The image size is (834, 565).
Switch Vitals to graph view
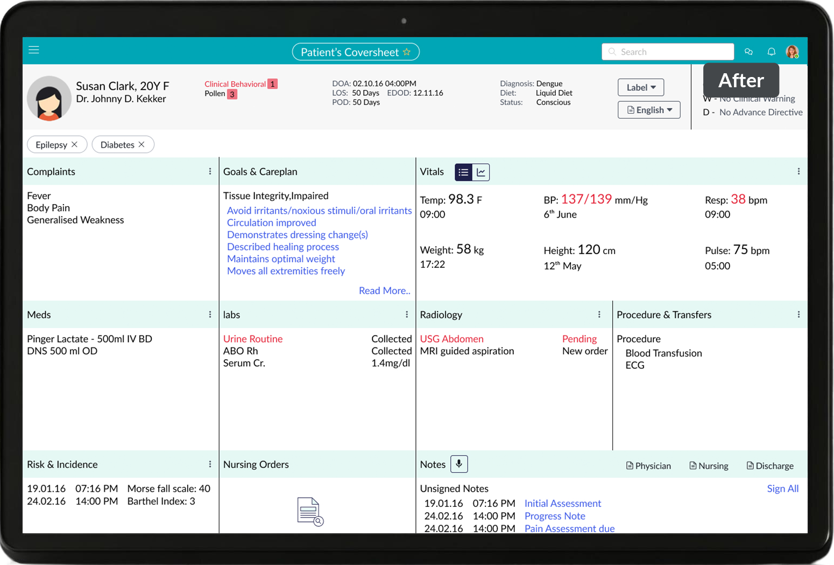click(481, 172)
